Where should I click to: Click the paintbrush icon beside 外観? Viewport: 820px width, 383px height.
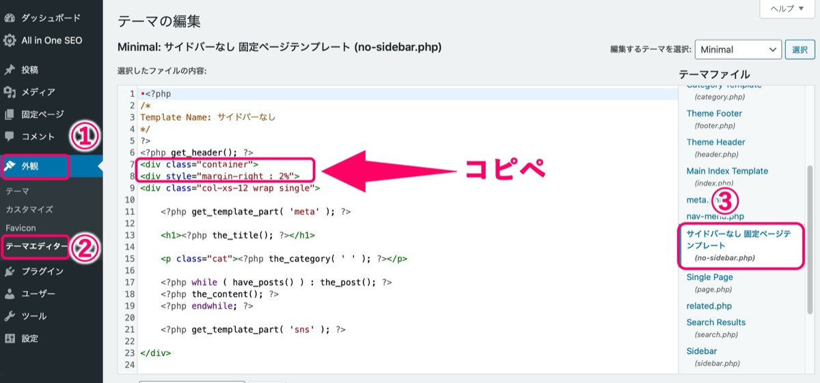[x=10, y=166]
